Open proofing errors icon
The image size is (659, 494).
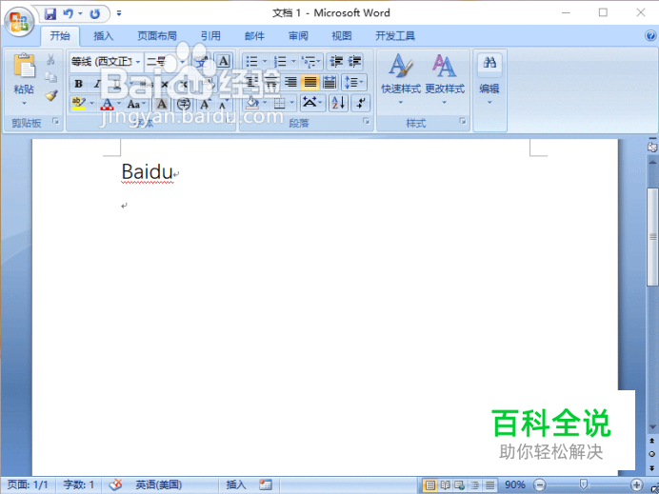coord(115,485)
